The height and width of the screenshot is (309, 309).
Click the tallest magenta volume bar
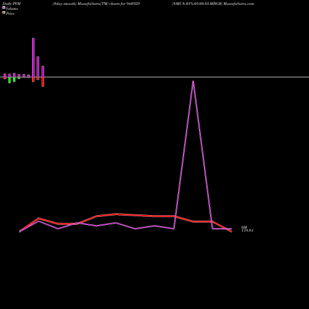pyautogui.click(x=33, y=57)
